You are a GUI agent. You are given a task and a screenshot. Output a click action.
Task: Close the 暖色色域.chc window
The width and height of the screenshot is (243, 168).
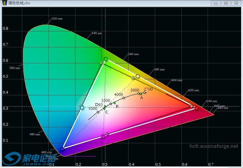tap(236, 3)
